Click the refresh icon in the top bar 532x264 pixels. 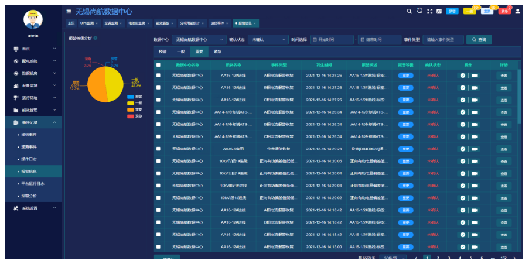point(420,11)
